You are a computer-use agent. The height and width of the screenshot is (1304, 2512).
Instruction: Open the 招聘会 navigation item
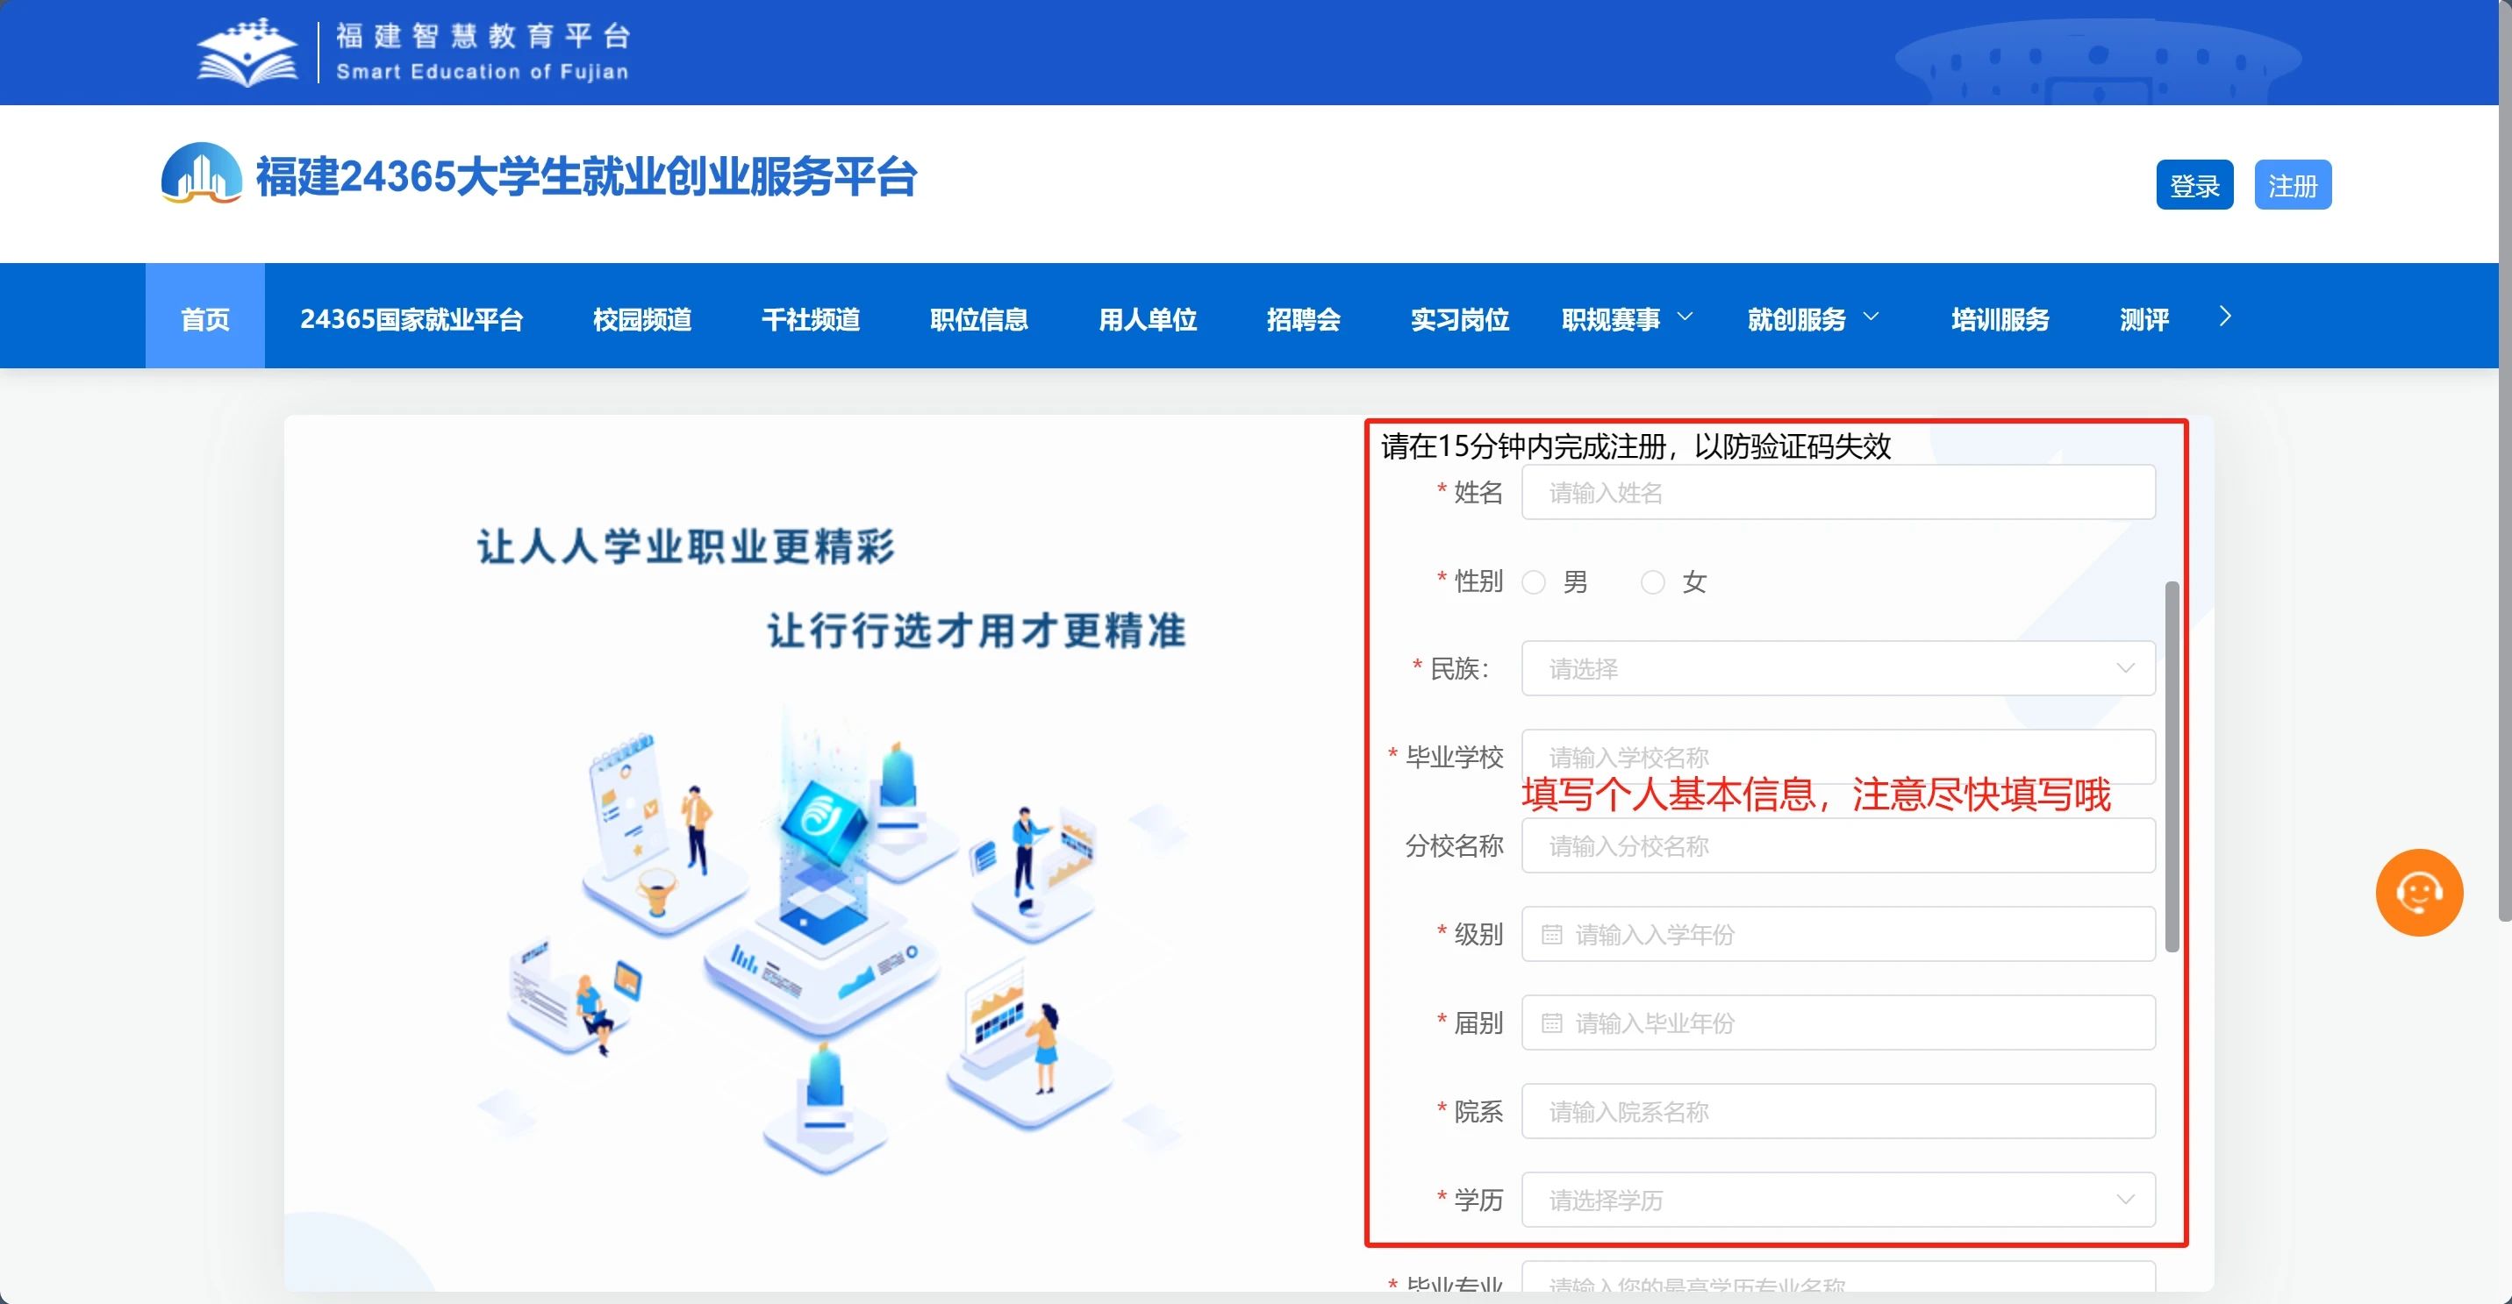click(1303, 318)
